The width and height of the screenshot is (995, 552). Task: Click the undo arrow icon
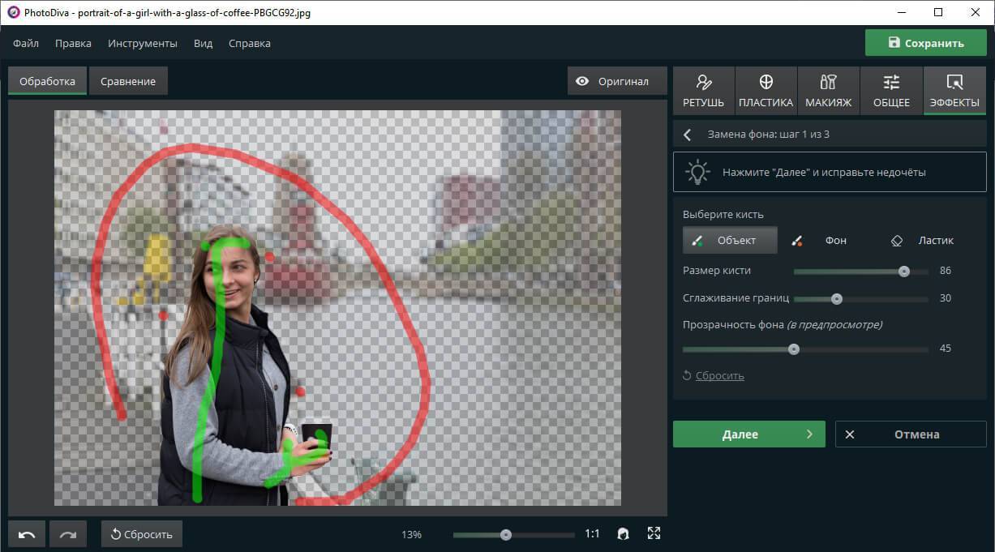[x=27, y=534]
